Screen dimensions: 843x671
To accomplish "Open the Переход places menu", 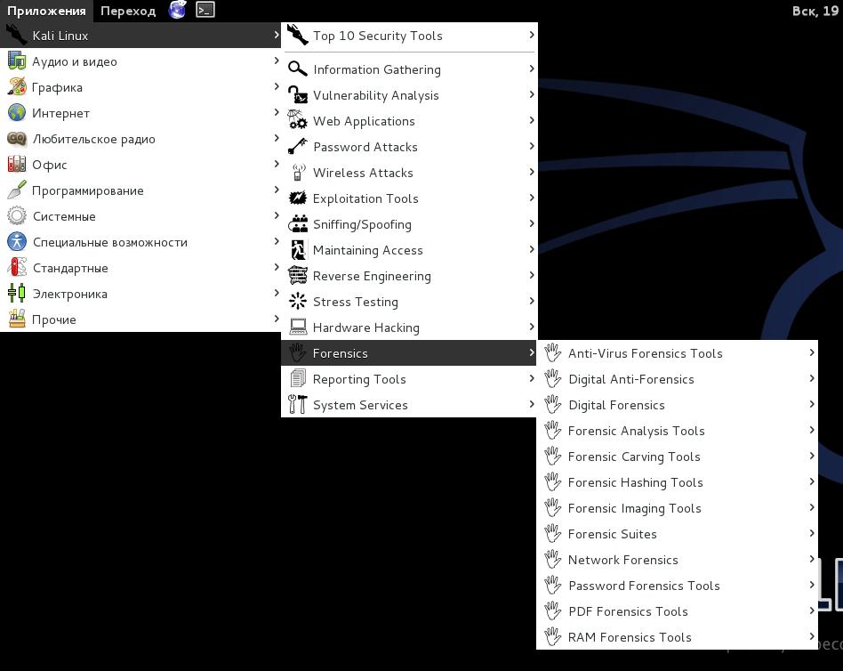I will pos(128,11).
